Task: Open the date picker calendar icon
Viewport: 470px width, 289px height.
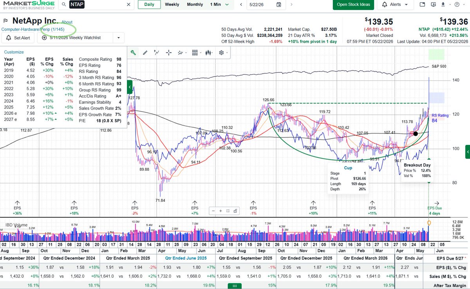Action: coord(278,4)
